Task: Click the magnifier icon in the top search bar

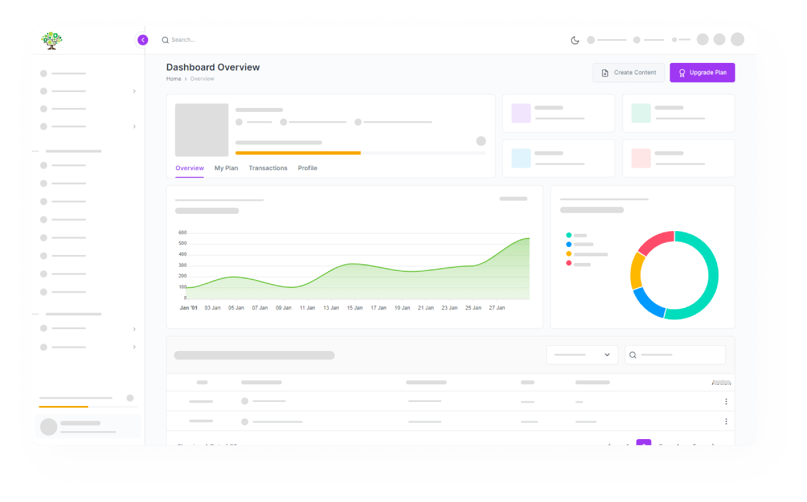Action: pyautogui.click(x=165, y=40)
